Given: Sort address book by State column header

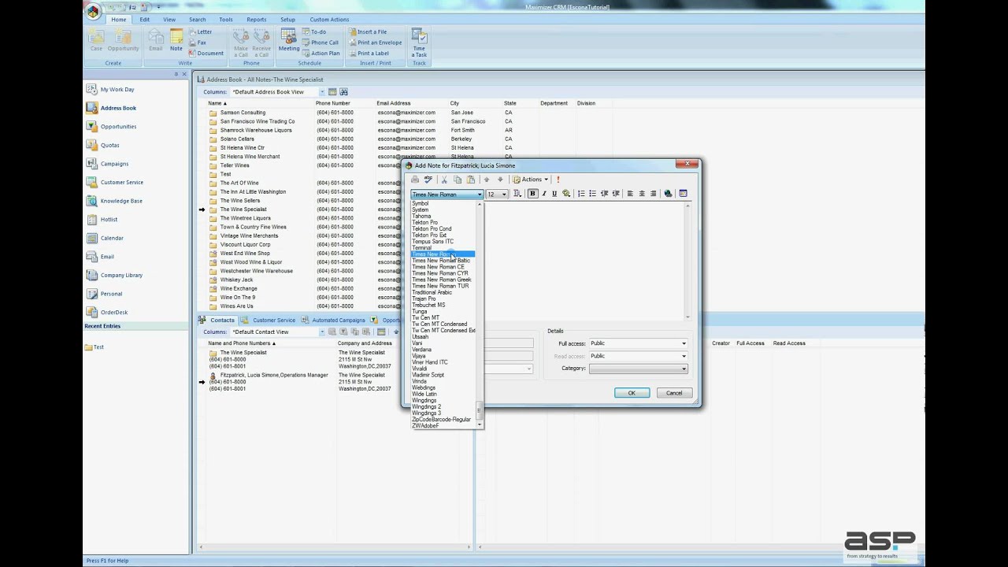Looking at the screenshot, I should tap(510, 103).
